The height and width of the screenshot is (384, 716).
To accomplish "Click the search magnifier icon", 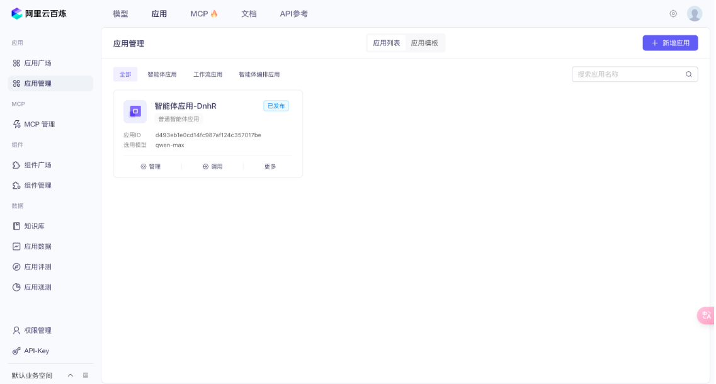I will [688, 74].
